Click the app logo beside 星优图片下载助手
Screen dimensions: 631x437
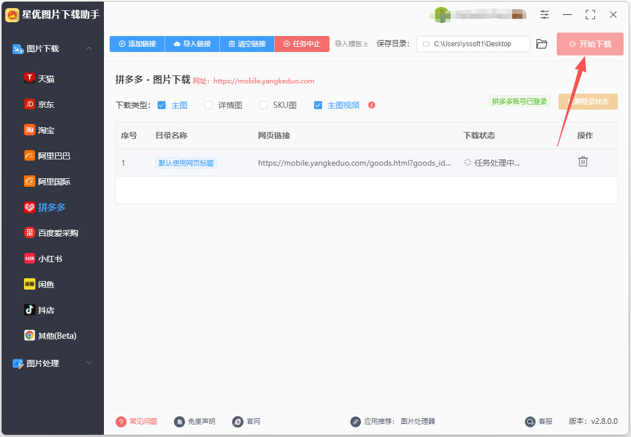pyautogui.click(x=12, y=15)
